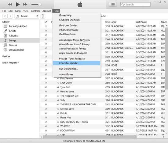Open the Account menu
168x143 pixels.
47,11
